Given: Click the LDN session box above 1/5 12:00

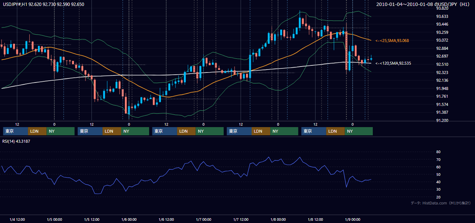Looking at the screenshot, I should (x=112, y=131).
